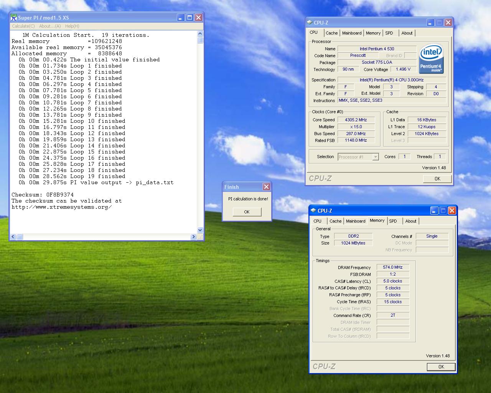Open Mainboard tab in lower CPU-Z window

(356, 221)
